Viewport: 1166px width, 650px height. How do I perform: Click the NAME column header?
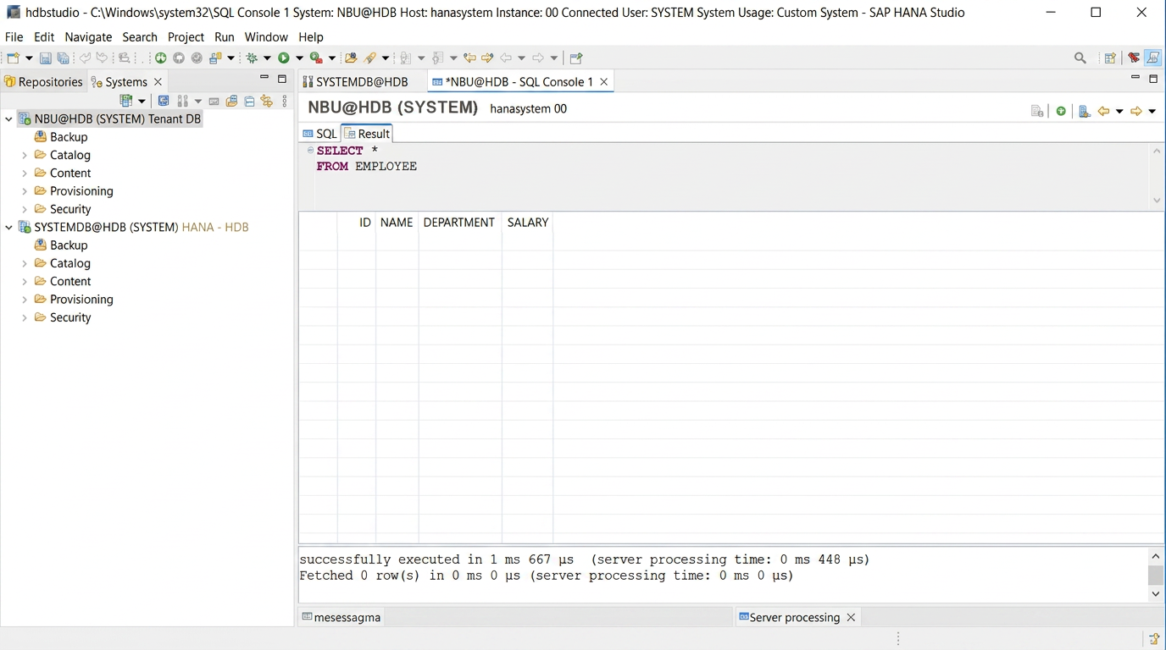pos(397,223)
